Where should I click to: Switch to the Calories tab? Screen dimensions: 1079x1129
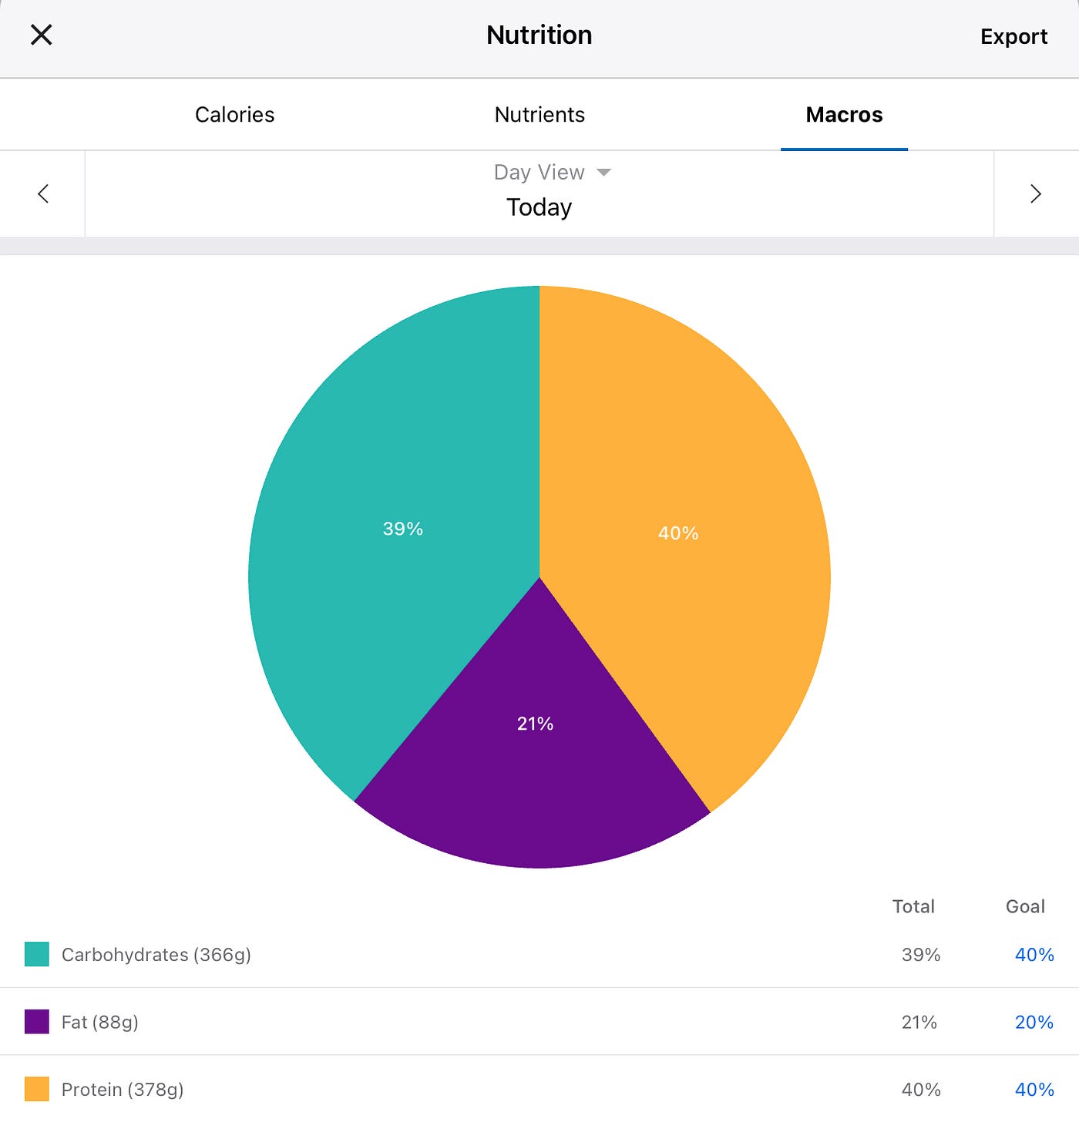click(234, 115)
